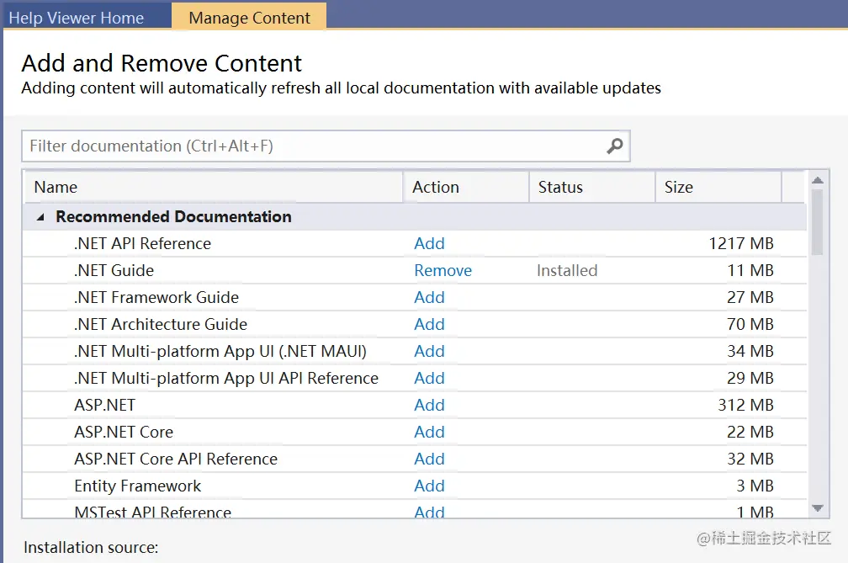Add the .NET Framework Guide

pyautogui.click(x=429, y=298)
